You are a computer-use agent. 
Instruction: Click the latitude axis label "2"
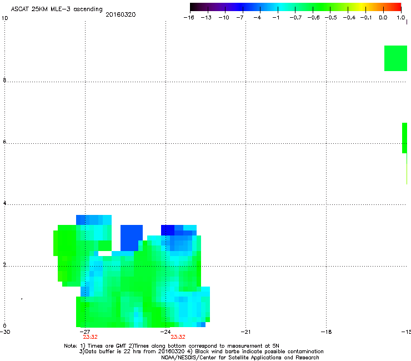(4, 265)
